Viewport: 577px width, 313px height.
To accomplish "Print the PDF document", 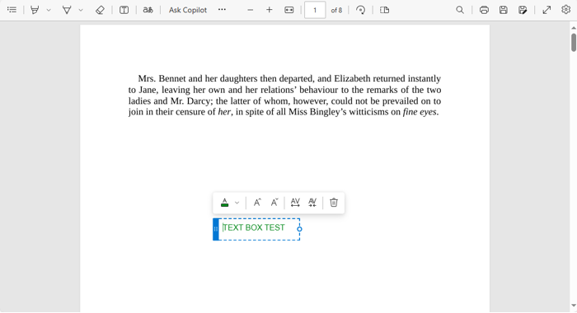I will coord(485,10).
